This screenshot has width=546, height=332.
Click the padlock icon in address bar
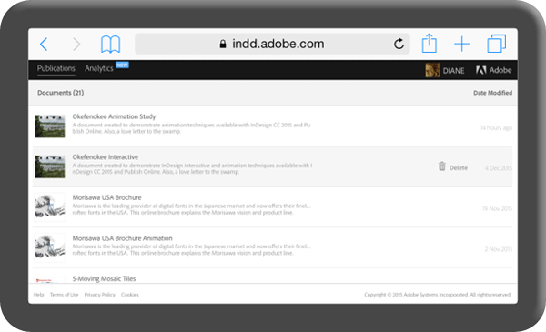(x=223, y=44)
